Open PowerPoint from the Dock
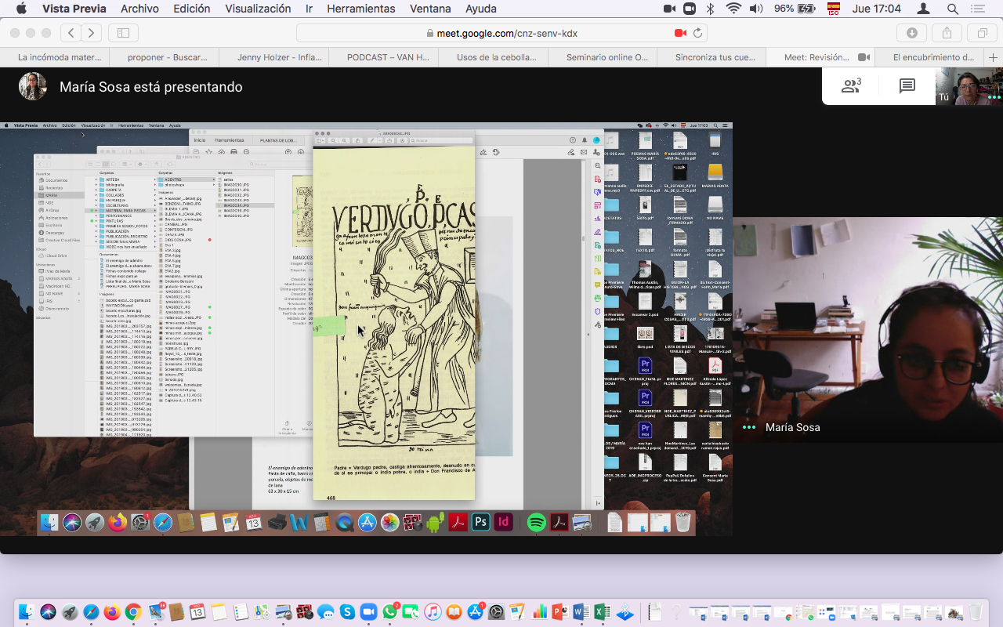The height and width of the screenshot is (627, 1003). (560, 611)
